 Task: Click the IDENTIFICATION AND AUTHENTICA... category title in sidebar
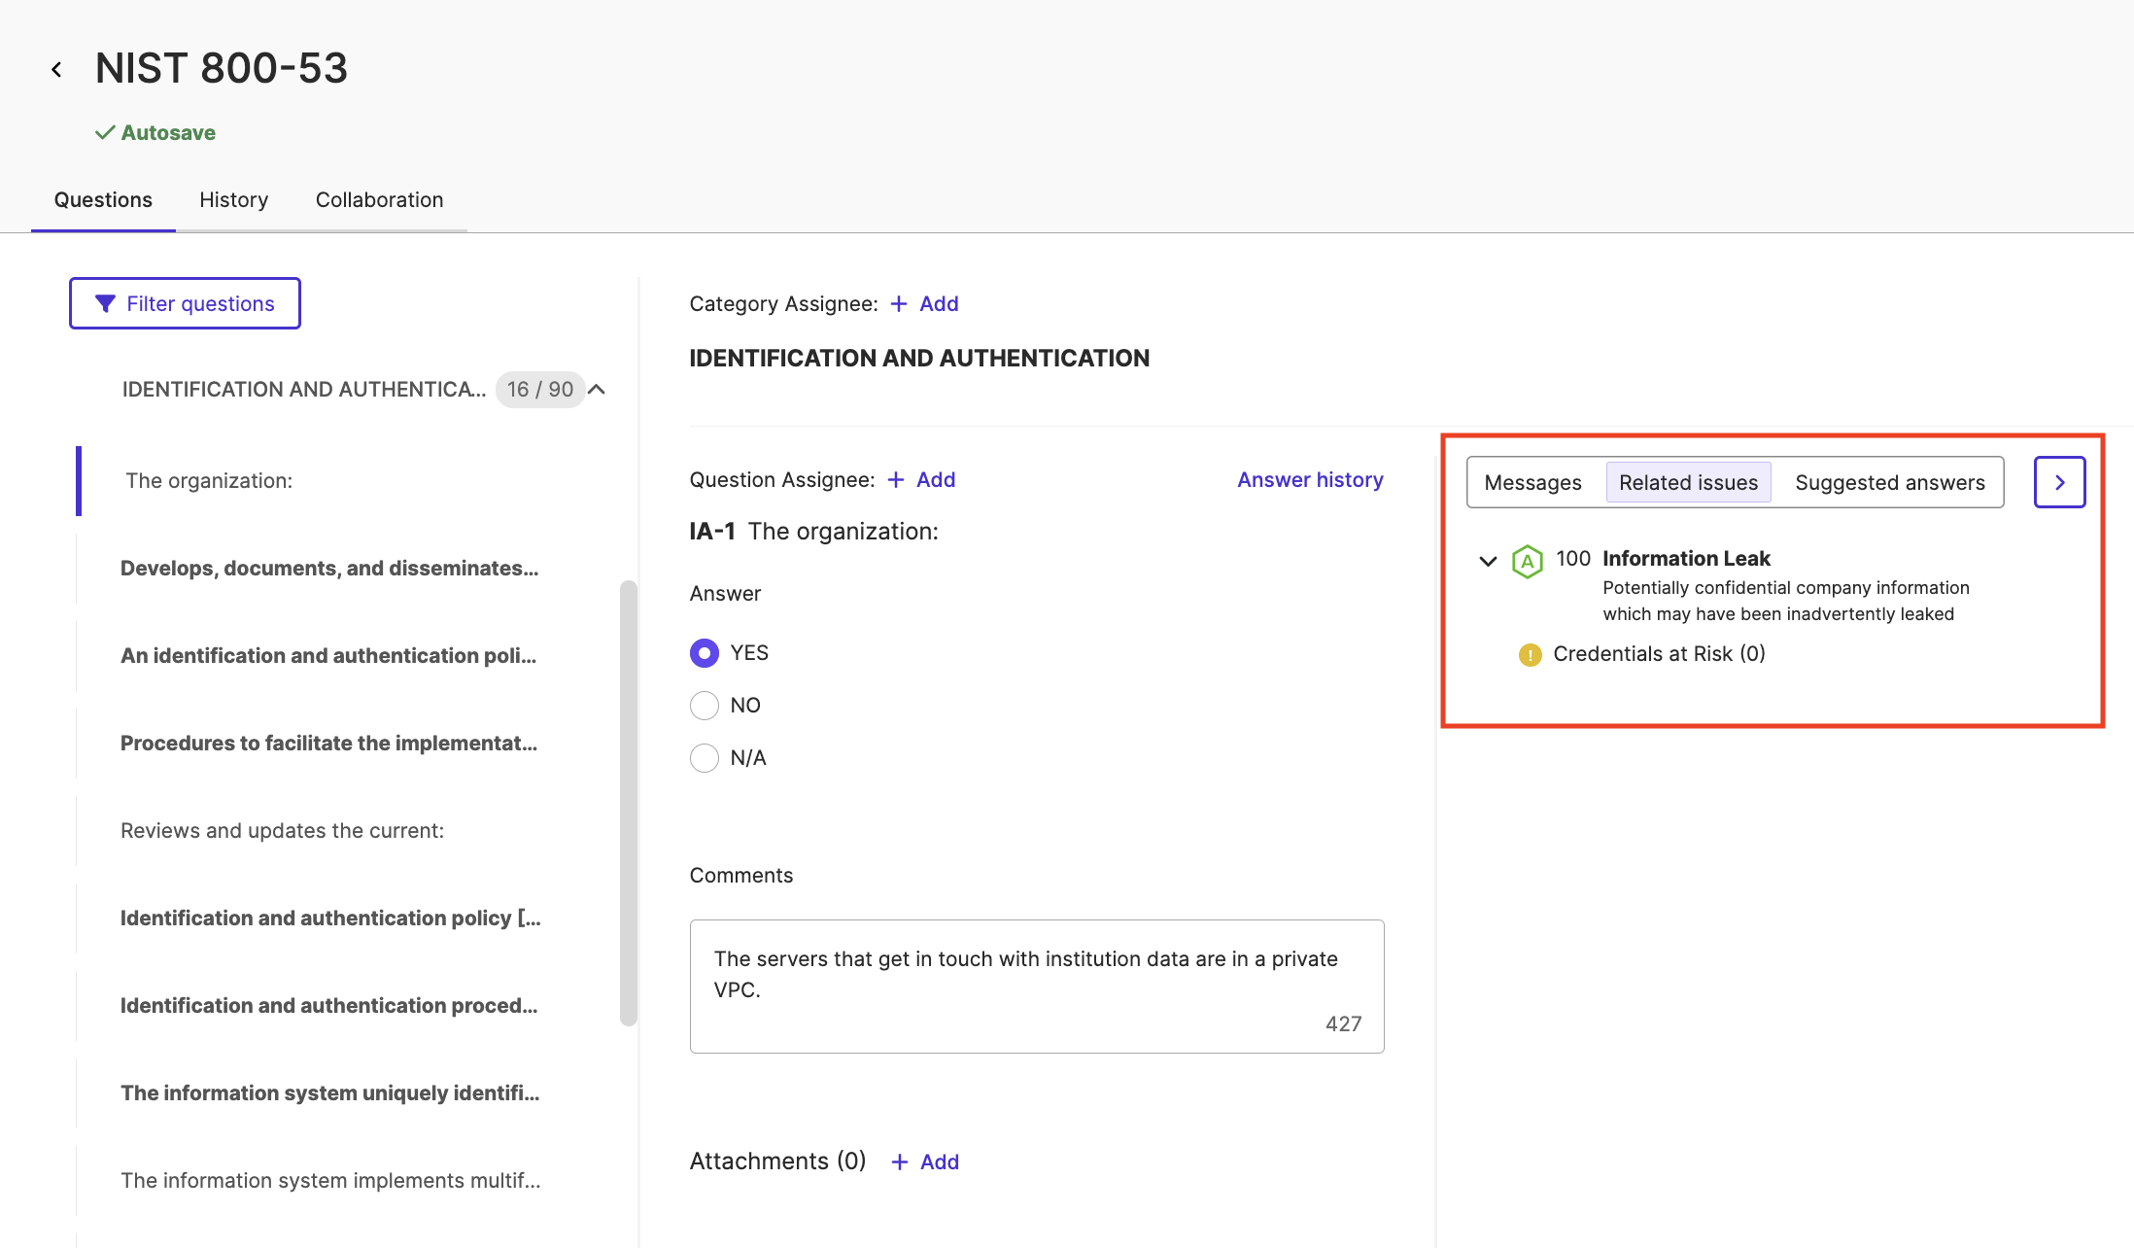click(304, 390)
